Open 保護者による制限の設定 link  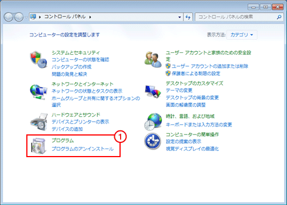click(196, 73)
